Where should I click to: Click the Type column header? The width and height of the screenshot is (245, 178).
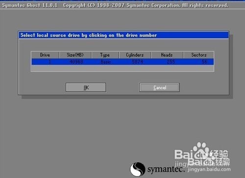click(105, 55)
